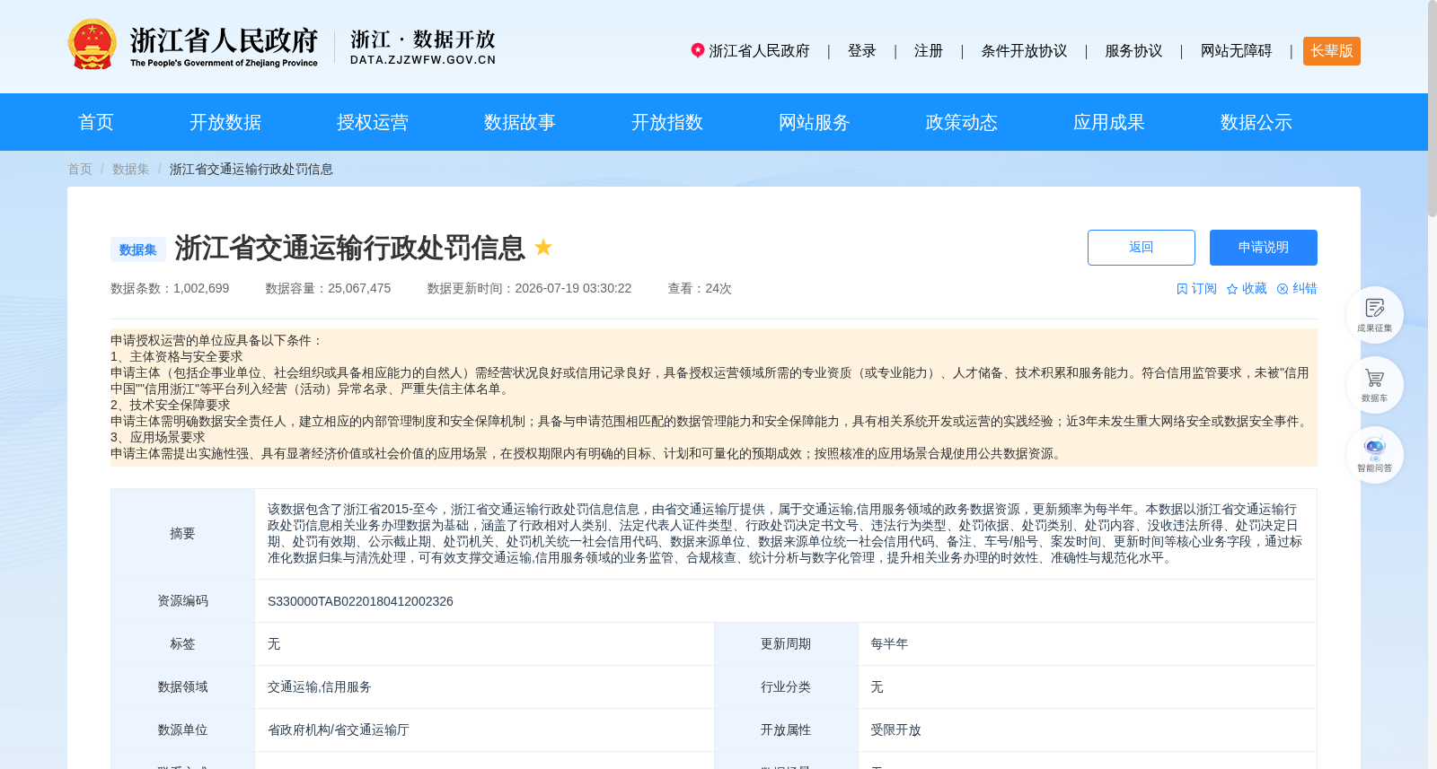This screenshot has width=1437, height=769.
Task: Click the 浙江·数据开放 site logo
Action: tap(423, 48)
